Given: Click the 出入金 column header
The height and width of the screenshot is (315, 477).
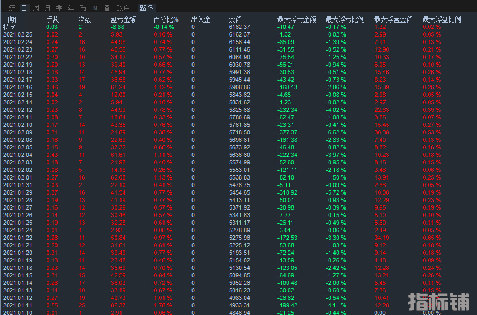Looking at the screenshot, I should coord(201,19).
